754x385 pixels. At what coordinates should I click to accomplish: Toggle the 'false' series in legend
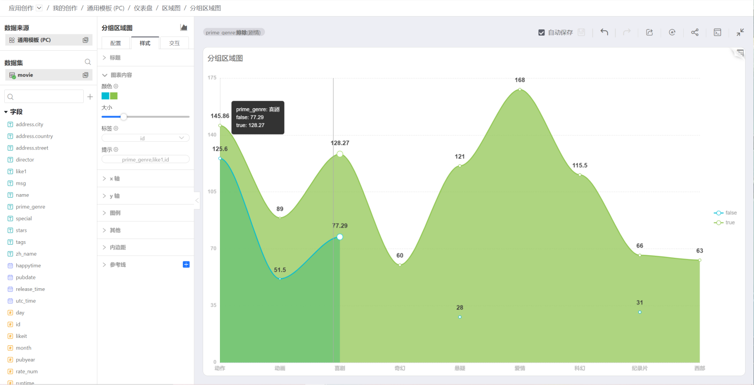pyautogui.click(x=725, y=213)
